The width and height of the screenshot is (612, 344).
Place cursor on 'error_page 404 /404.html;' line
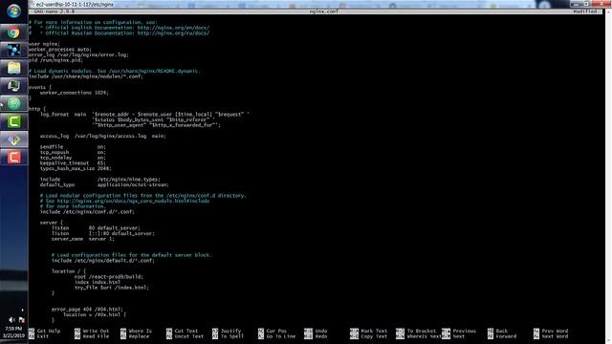87,310
